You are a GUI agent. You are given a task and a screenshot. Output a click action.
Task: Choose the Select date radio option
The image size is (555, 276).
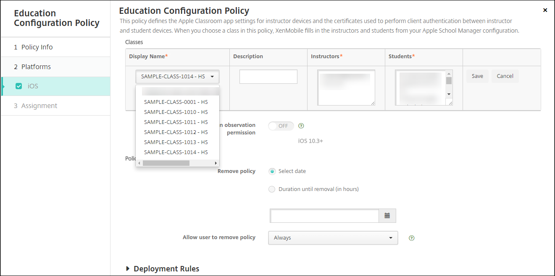(272, 171)
